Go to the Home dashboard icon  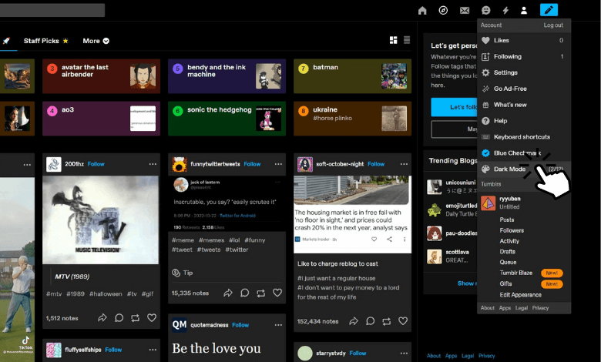click(422, 10)
